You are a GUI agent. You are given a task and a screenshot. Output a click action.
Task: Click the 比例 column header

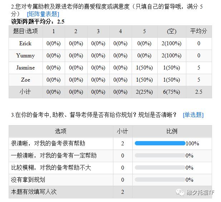[172, 131]
